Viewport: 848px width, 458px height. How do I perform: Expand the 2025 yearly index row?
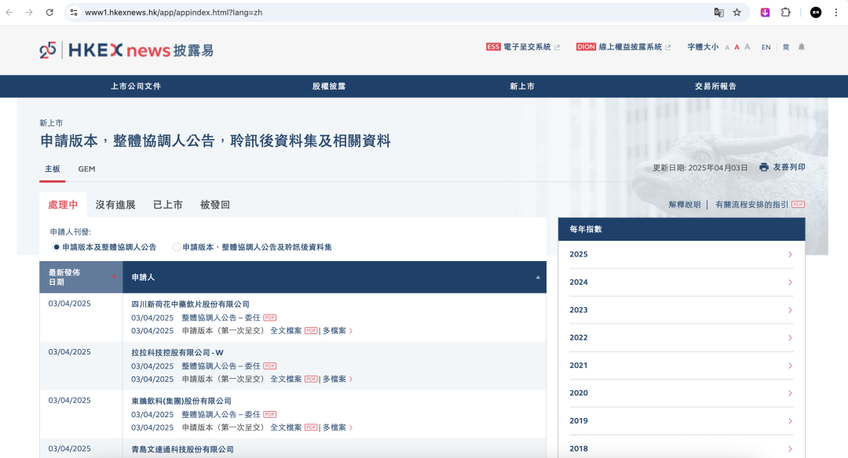[681, 254]
